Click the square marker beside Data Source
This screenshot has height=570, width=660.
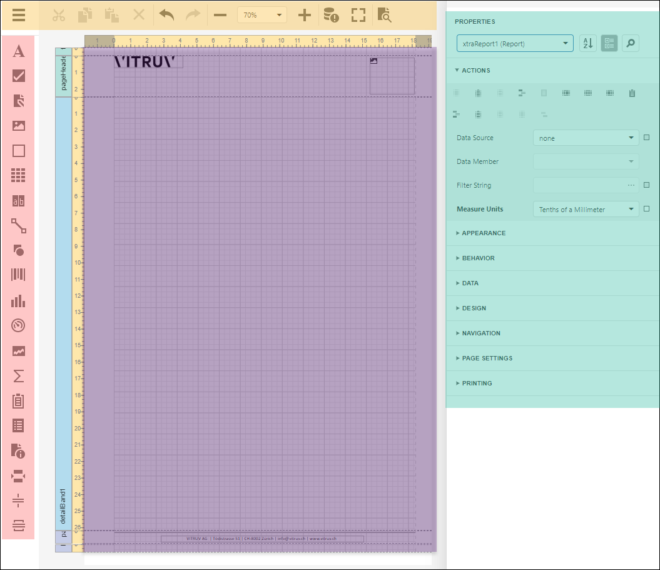647,138
